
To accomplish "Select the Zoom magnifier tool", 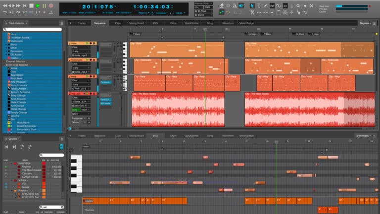I will tap(298, 5).
